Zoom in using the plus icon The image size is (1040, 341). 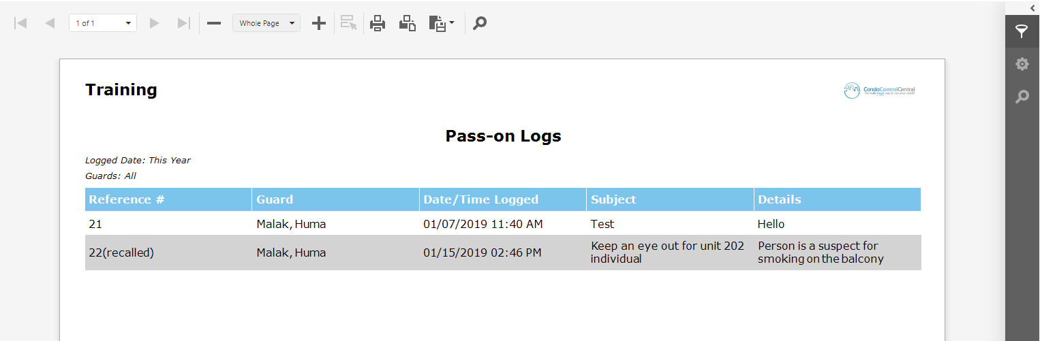[x=318, y=23]
